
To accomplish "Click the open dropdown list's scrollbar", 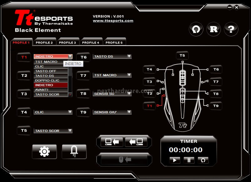I will [x=70, y=78].
